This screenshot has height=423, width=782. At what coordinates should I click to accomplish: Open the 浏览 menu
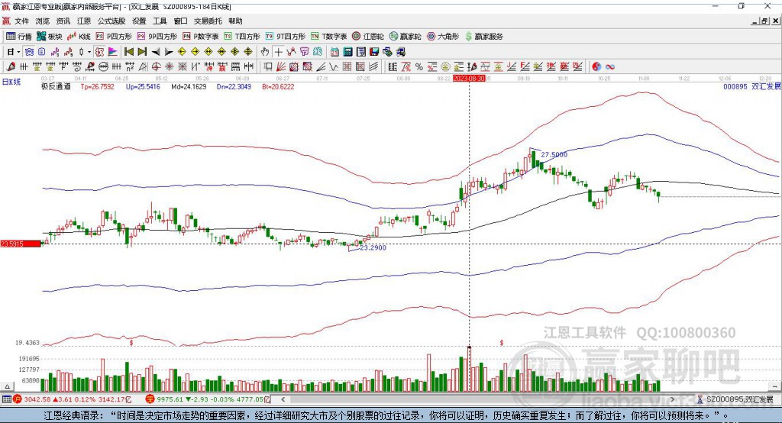tap(43, 21)
